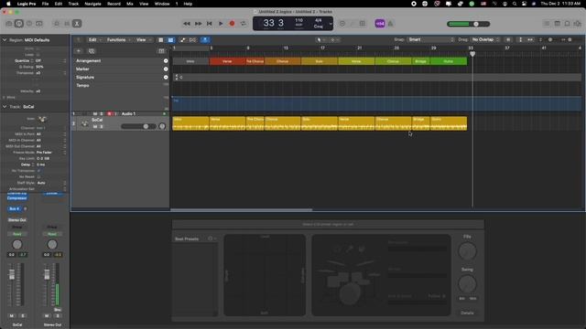Open the left-click pointer tool menu
This screenshot has height=329, width=586.
pos(320,40)
